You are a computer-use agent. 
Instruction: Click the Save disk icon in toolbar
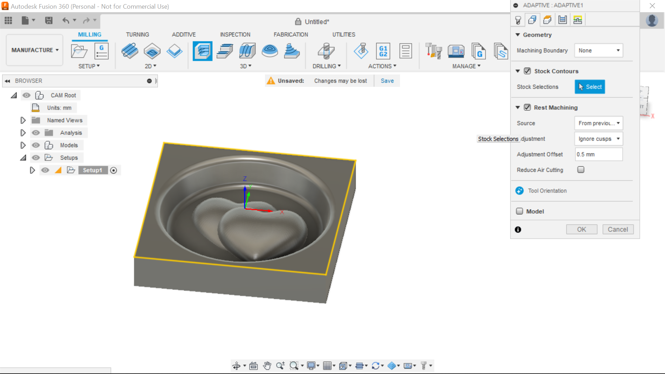pyautogui.click(x=49, y=20)
